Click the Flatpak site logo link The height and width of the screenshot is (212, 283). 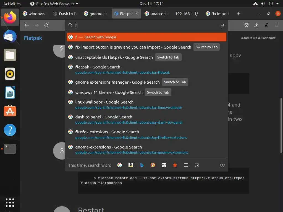pyautogui.click(x=33, y=38)
